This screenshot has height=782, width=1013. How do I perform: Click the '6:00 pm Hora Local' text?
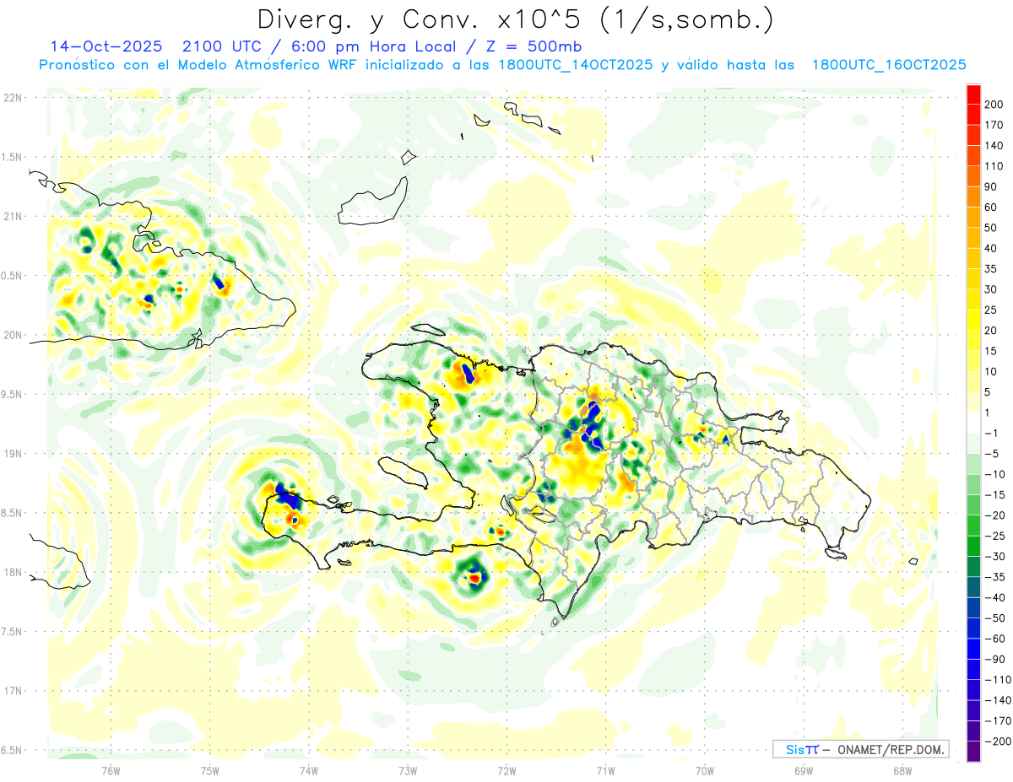point(368,46)
